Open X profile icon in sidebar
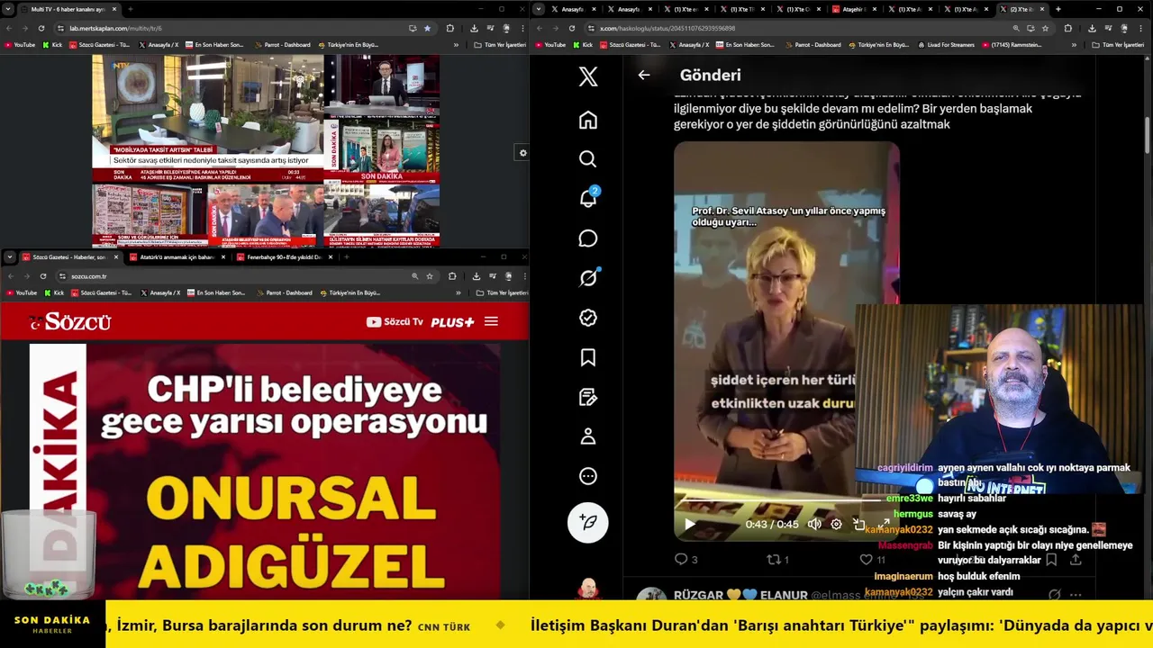Screen dimensions: 1153x648 click(588, 436)
